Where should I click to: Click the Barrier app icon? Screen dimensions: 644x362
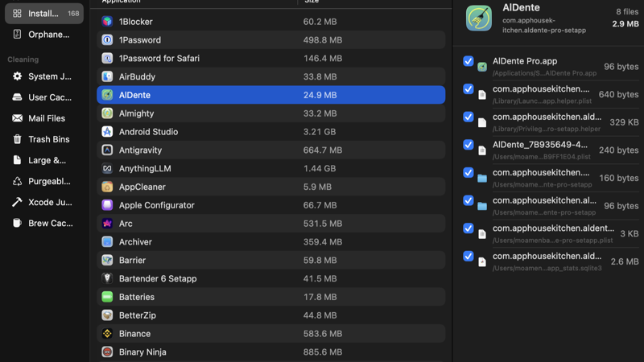(107, 260)
